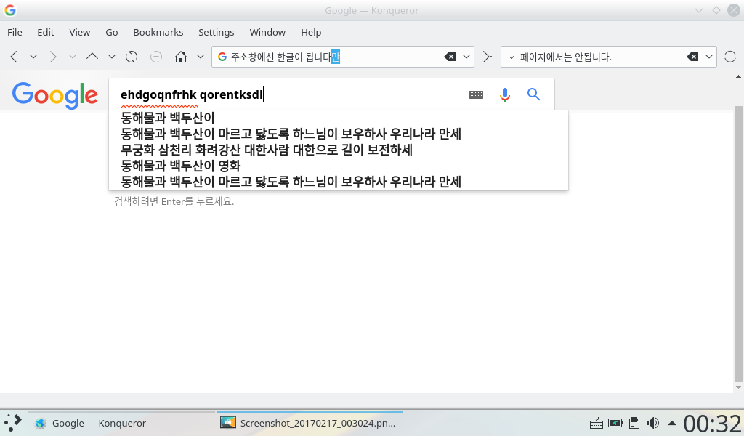Click the throbber icon at toolbar end
744x436 pixels.
pyautogui.click(x=729, y=57)
